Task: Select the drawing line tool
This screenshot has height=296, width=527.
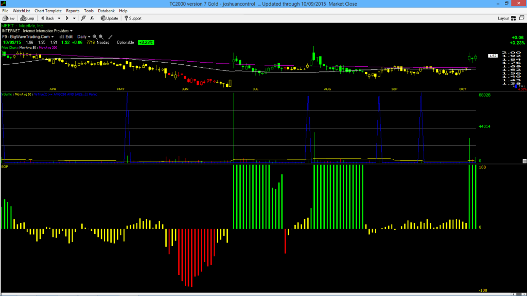Action: tap(110, 37)
